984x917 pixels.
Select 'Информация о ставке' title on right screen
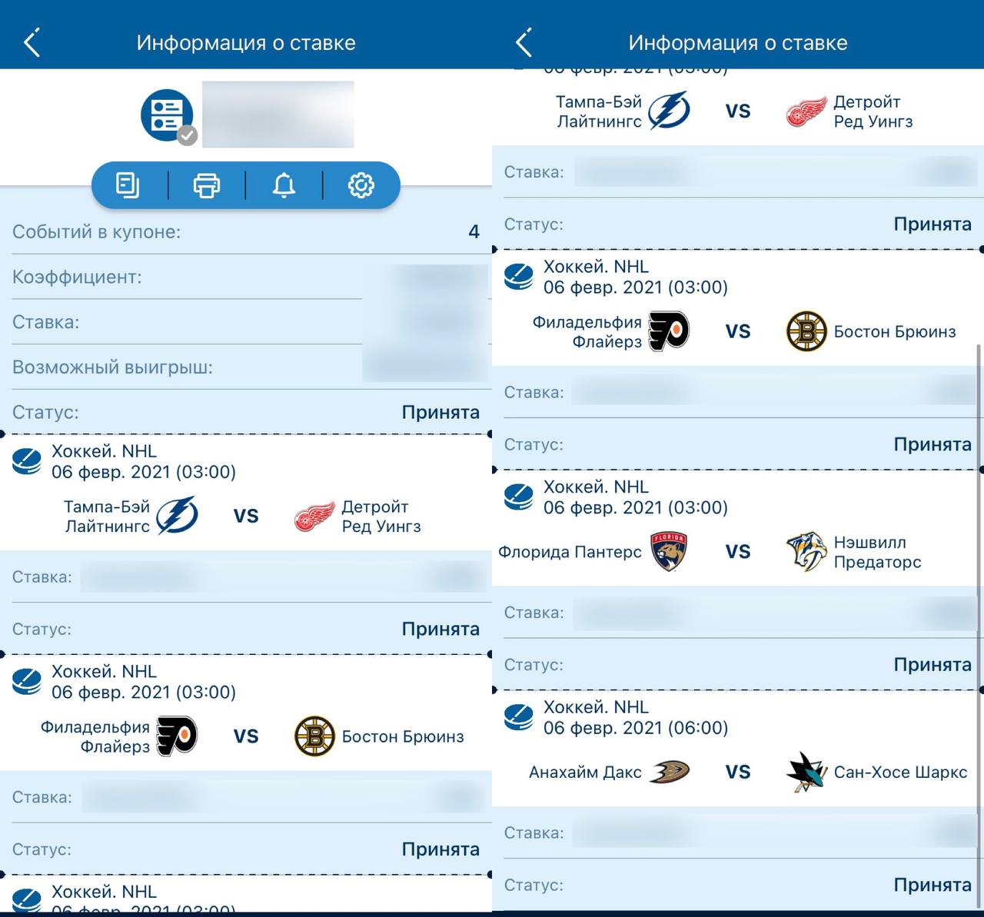[738, 43]
